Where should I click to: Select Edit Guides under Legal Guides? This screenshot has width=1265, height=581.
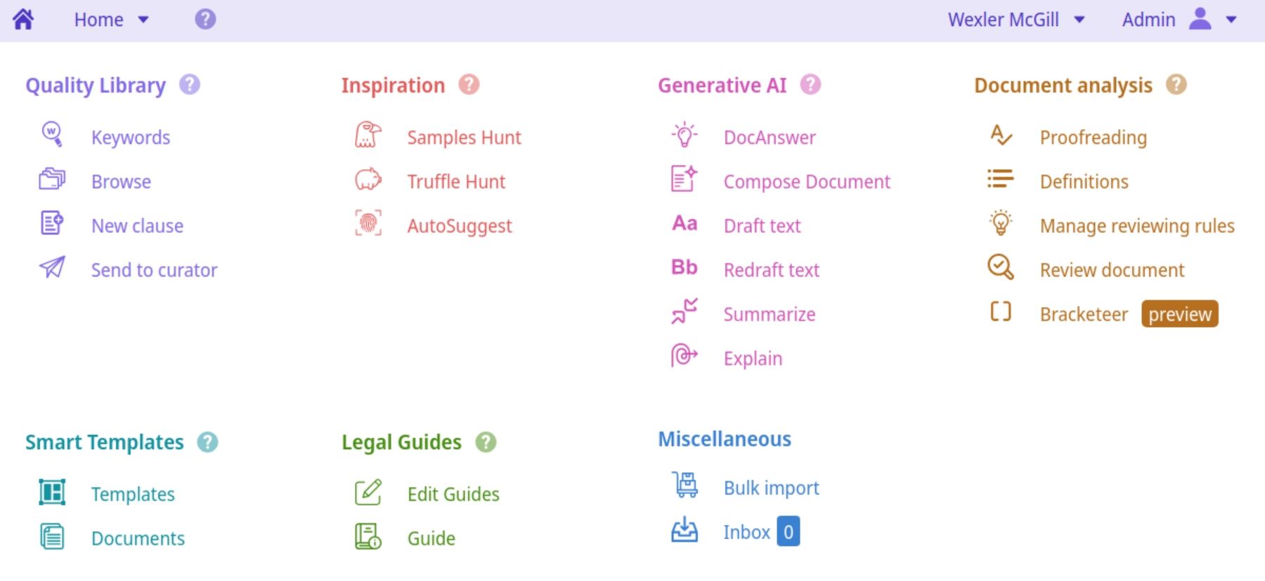tap(453, 494)
